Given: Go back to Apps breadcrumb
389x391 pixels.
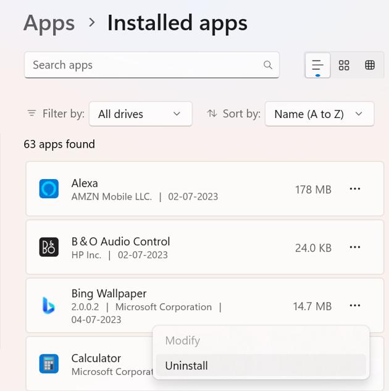Looking at the screenshot, I should coord(49,23).
